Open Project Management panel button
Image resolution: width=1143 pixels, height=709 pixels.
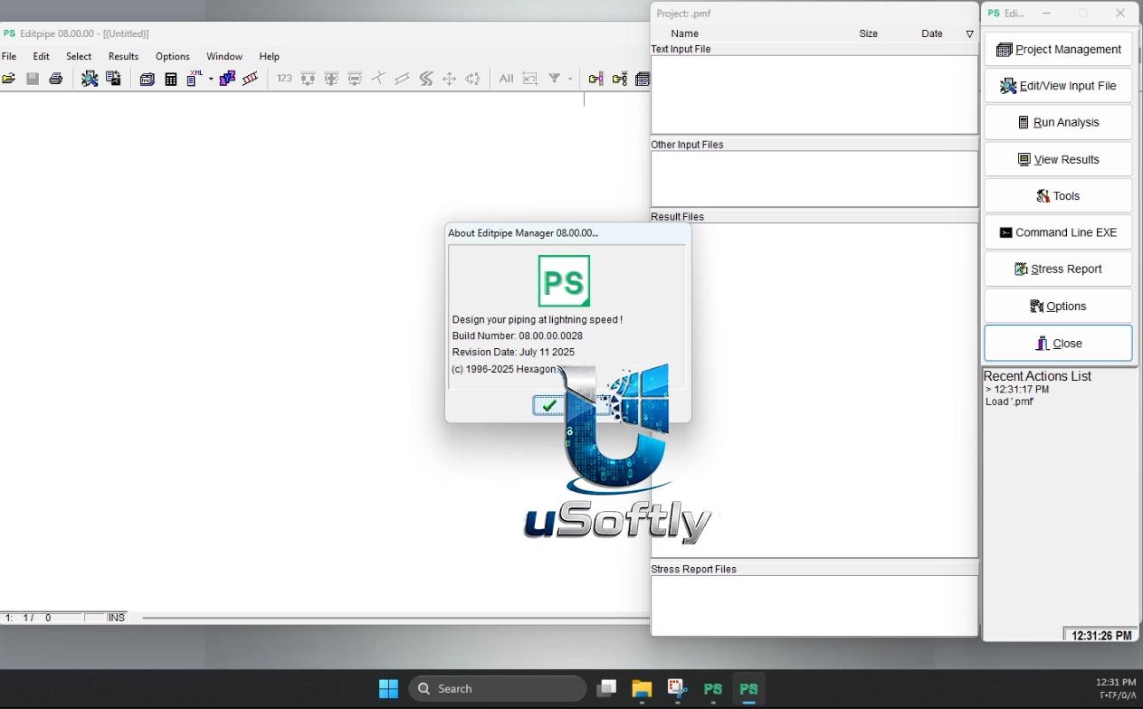(x=1058, y=49)
